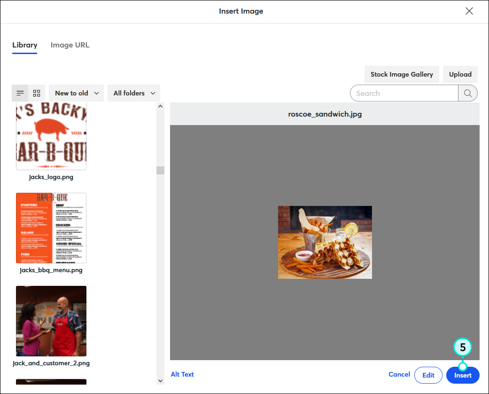Cancel the image insertion
Viewport: 489px width, 394px height.
pos(399,374)
